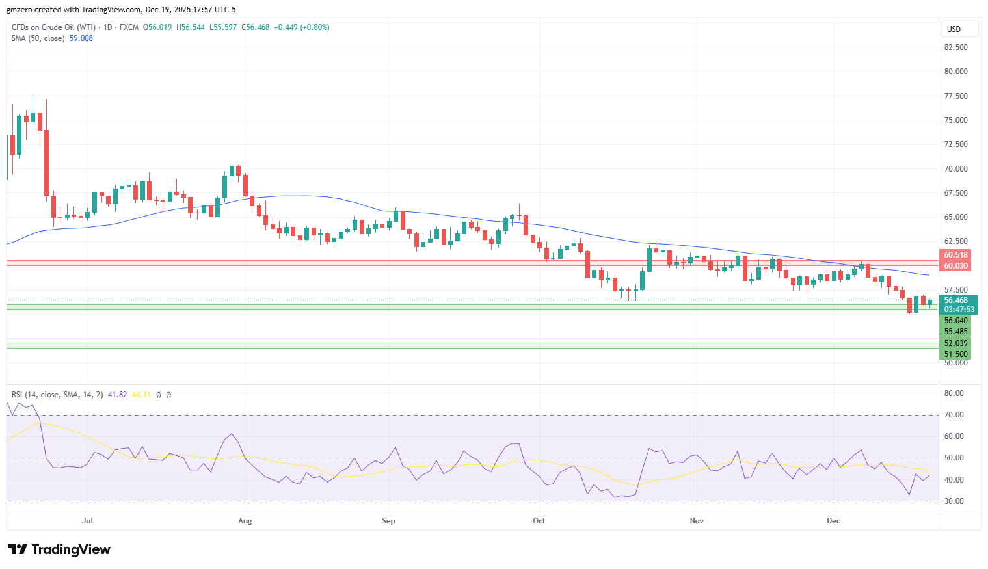988x569 pixels.
Task: Click the Oct label on the time axis
Action: coord(539,521)
